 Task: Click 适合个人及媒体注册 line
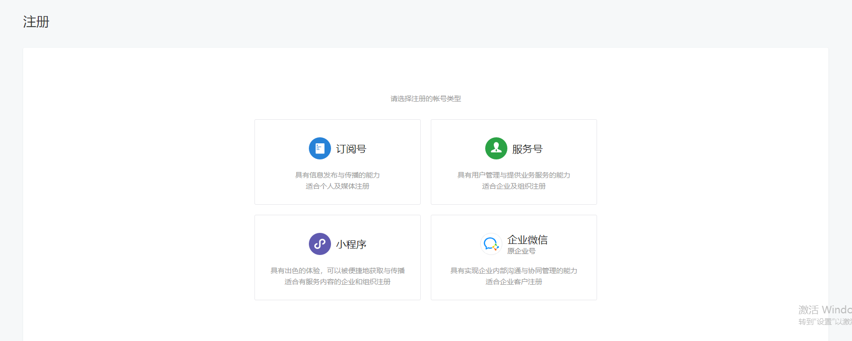tap(338, 186)
